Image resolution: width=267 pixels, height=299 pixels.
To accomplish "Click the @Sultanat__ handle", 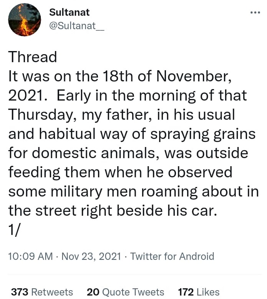I will [77, 27].
